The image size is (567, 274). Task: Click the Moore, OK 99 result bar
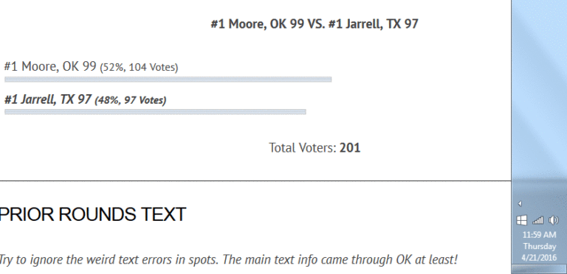168,80
